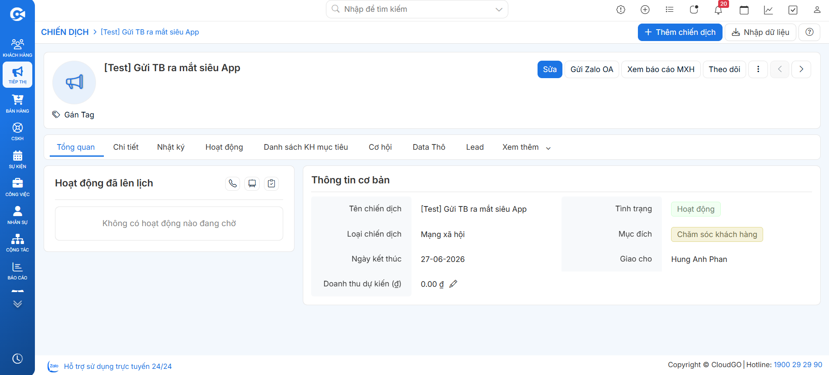Switch to the Nhật ký tab
This screenshot has width=829, height=375.
click(171, 148)
